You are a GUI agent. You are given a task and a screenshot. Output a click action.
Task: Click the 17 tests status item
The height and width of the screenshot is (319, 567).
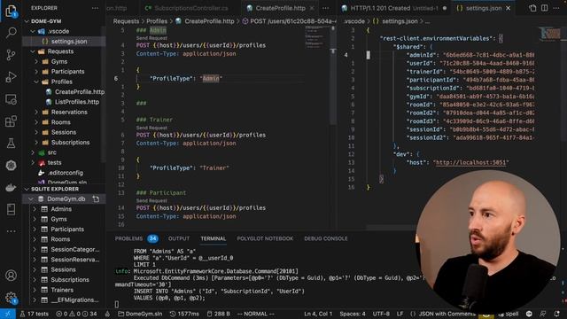[34, 314]
